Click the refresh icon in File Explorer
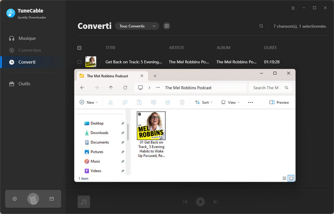334x214 pixels. (x=125, y=88)
